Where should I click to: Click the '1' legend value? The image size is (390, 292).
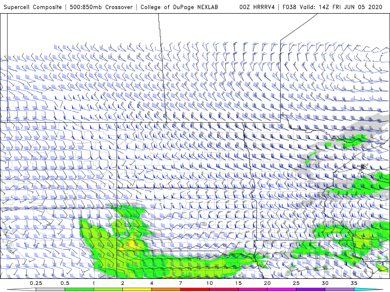click(x=94, y=283)
